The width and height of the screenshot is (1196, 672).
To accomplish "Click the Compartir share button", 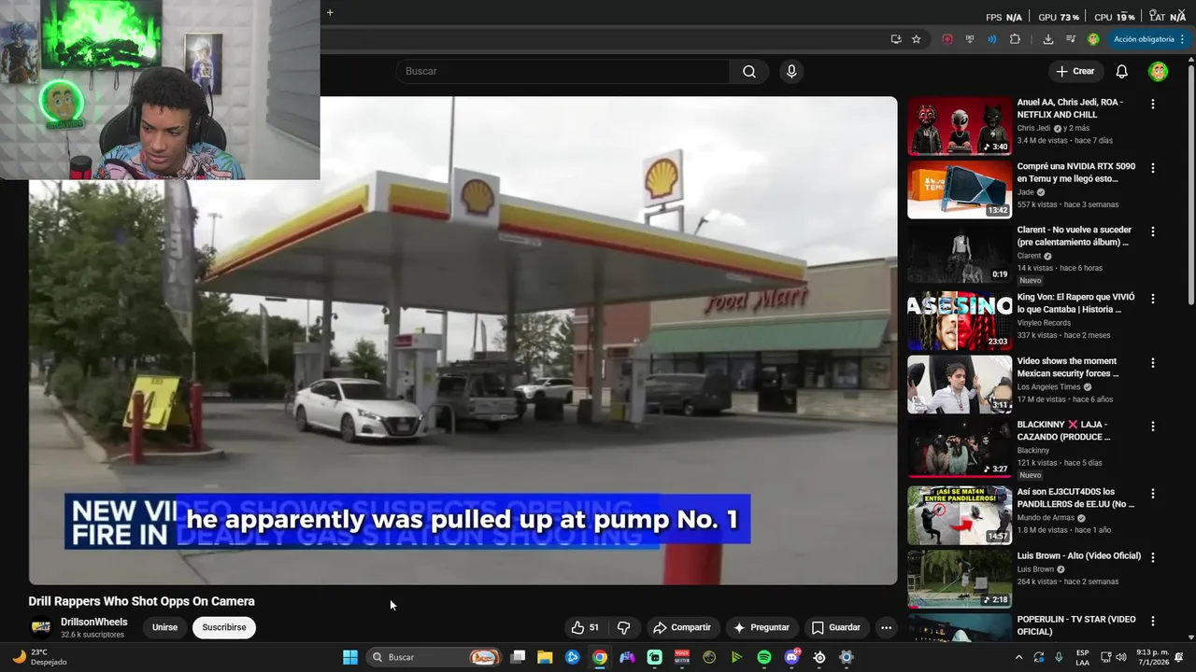I will point(682,627).
